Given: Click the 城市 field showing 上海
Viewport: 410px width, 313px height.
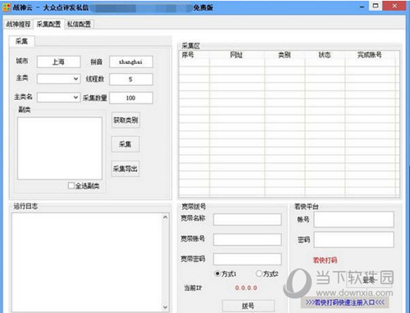Looking at the screenshot, I should click(x=58, y=61).
